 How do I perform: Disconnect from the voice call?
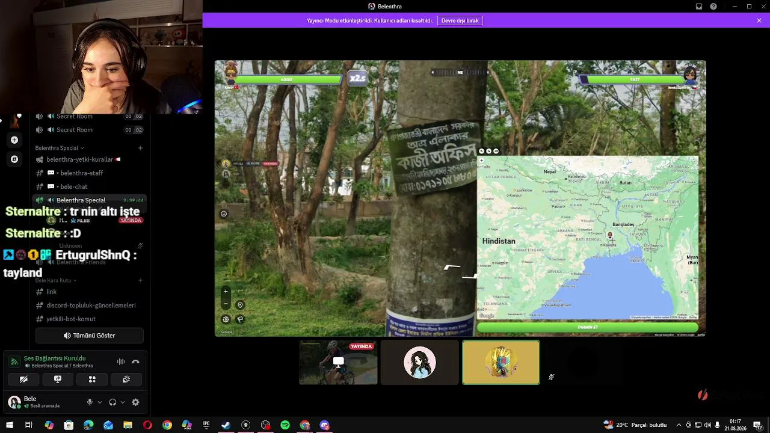135,361
